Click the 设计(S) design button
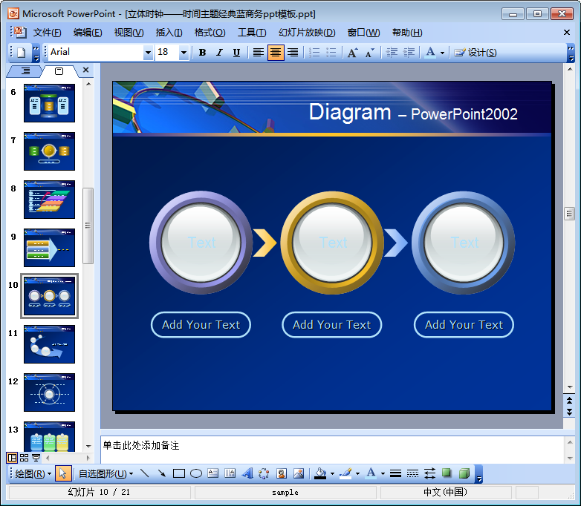This screenshot has height=506, width=581. (475, 52)
